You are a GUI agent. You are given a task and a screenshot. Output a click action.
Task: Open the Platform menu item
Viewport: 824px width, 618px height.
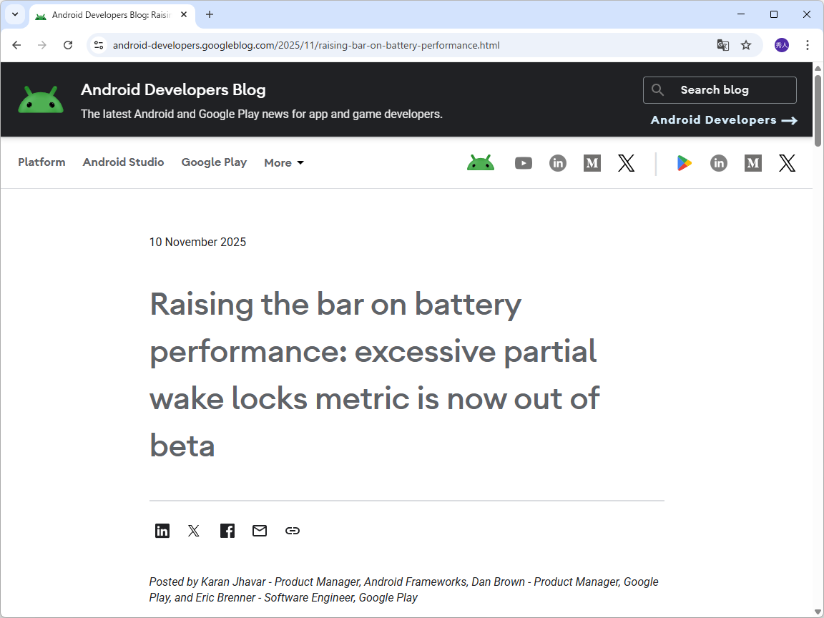tap(41, 162)
